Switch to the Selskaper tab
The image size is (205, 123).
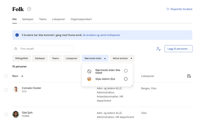pyautogui.click(x=28, y=19)
